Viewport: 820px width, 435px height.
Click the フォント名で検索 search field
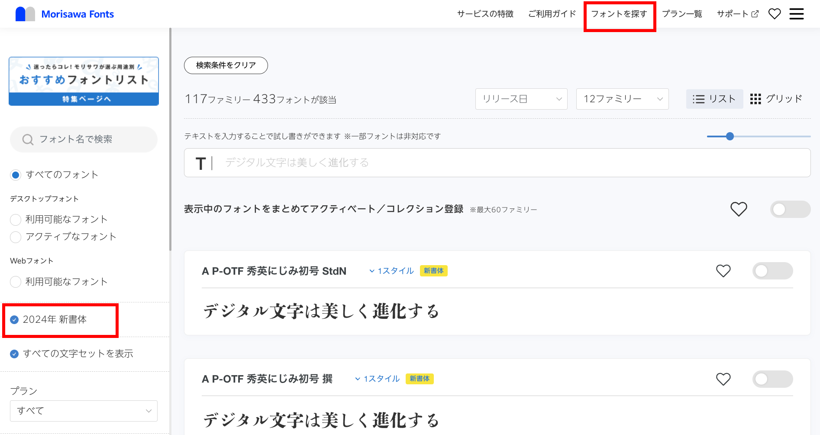pyautogui.click(x=84, y=140)
